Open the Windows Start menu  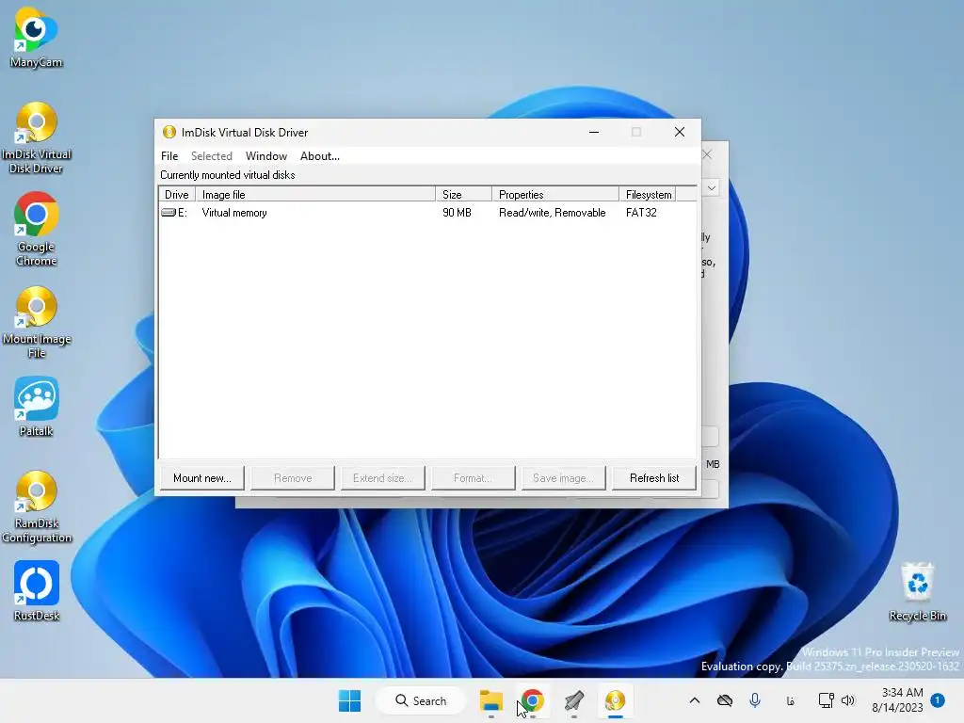click(x=350, y=700)
